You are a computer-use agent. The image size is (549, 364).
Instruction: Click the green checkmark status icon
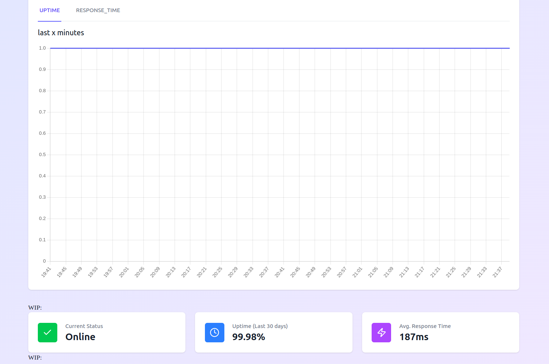[x=47, y=332]
